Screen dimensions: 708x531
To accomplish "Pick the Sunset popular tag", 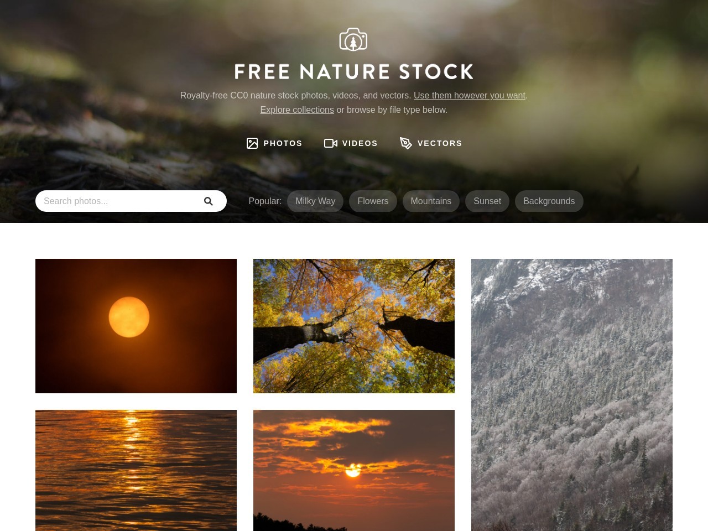I will tap(487, 201).
